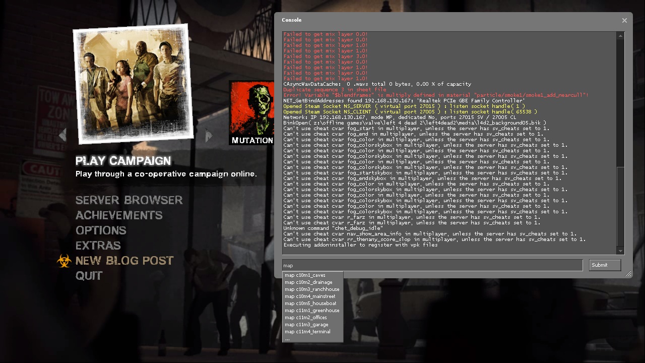
Task: Click the fog_start cheat cvar line
Action: (x=416, y=129)
